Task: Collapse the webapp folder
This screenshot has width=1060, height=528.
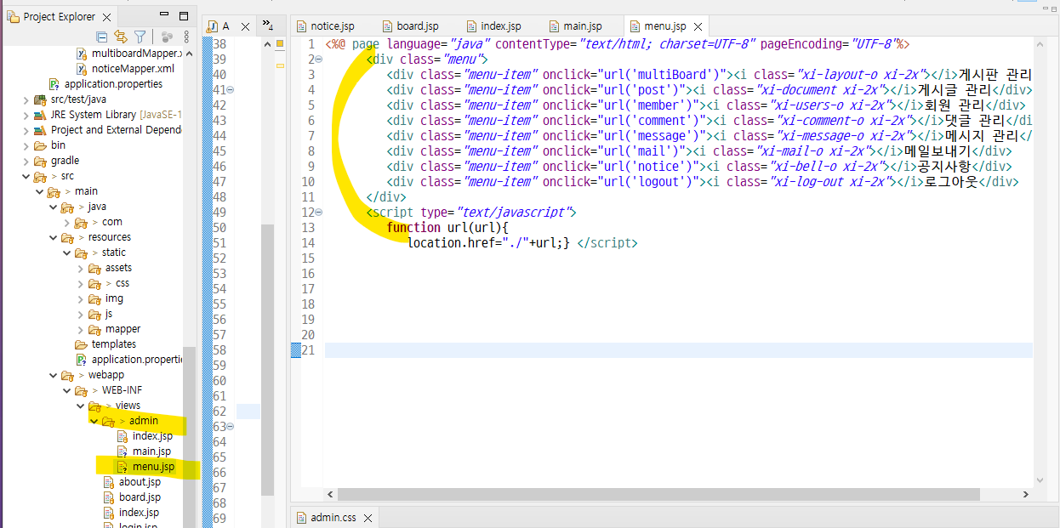Action: (x=53, y=375)
